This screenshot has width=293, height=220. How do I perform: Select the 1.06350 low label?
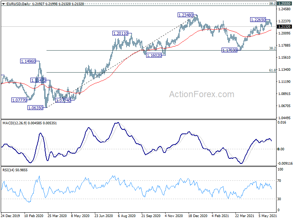point(35,107)
